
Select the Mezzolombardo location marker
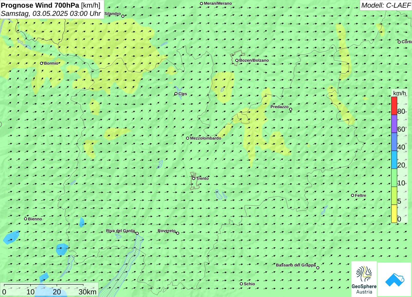pyautogui.click(x=187, y=138)
